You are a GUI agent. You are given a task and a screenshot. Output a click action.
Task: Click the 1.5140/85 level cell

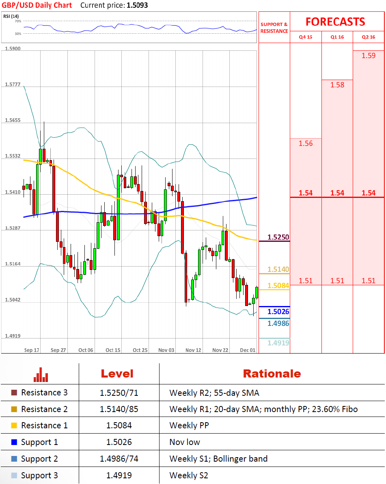pos(119,409)
